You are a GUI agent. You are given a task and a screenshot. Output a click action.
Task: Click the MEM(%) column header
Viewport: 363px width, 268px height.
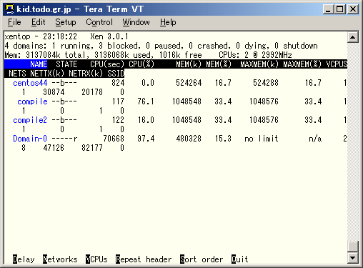point(219,64)
